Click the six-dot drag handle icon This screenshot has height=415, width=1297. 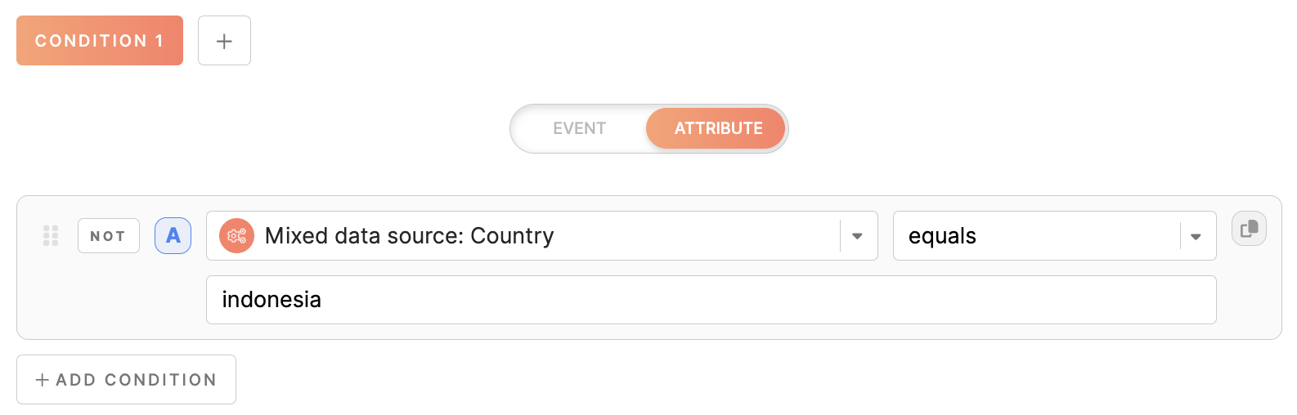pyautogui.click(x=51, y=236)
